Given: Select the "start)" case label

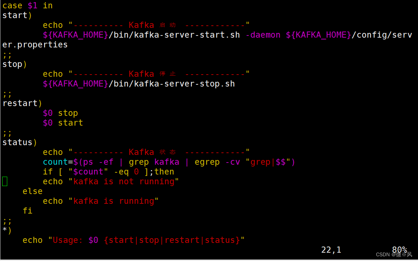Looking at the screenshot, I should 17,15.
